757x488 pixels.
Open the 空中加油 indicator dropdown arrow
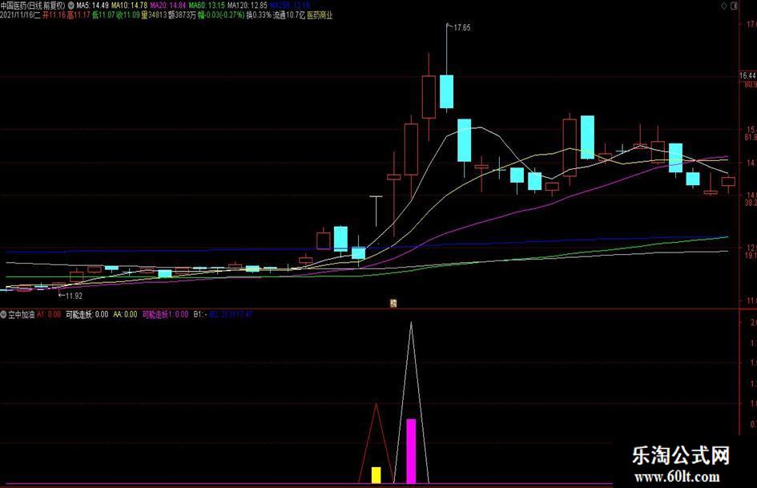click(3, 315)
